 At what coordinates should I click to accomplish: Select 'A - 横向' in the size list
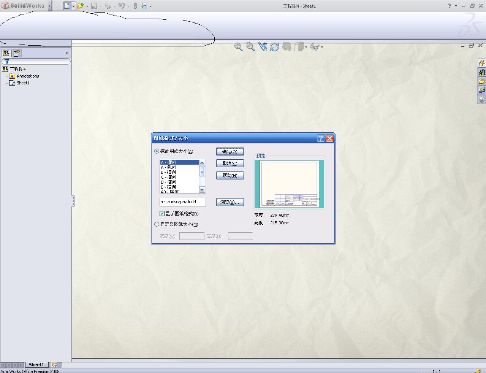(179, 162)
